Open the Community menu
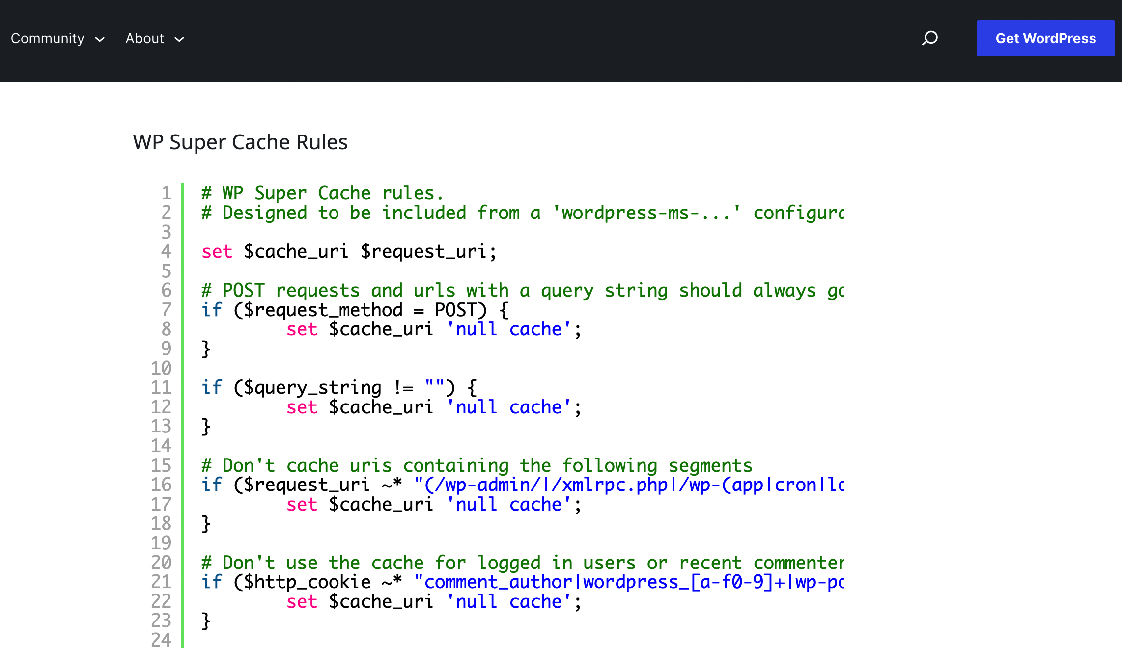The width and height of the screenshot is (1122, 648). point(47,38)
